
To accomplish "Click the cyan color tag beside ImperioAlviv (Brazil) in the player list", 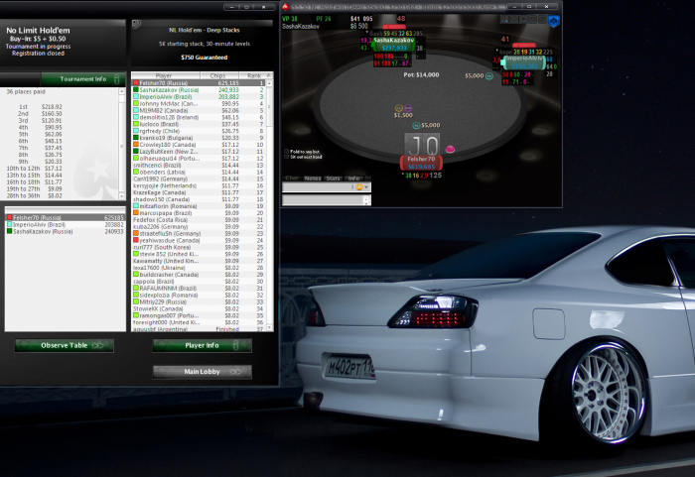I will (136, 96).
